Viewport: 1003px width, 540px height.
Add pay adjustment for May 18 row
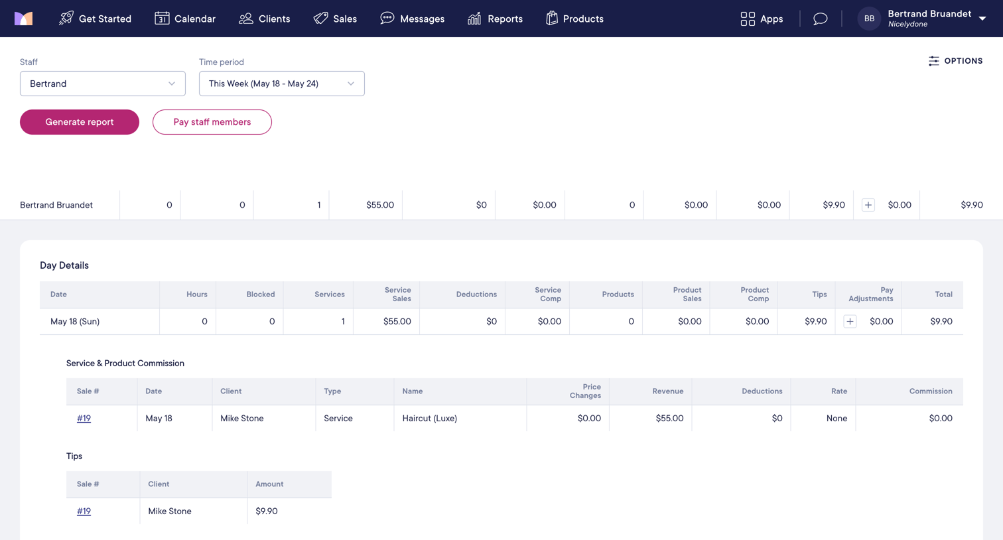[x=850, y=321]
